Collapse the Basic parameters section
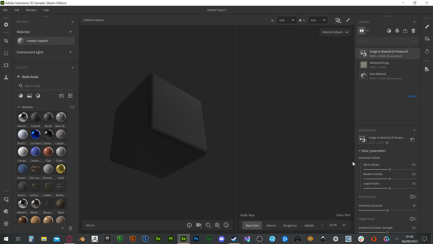This screenshot has width=433, height=244. pos(359,151)
